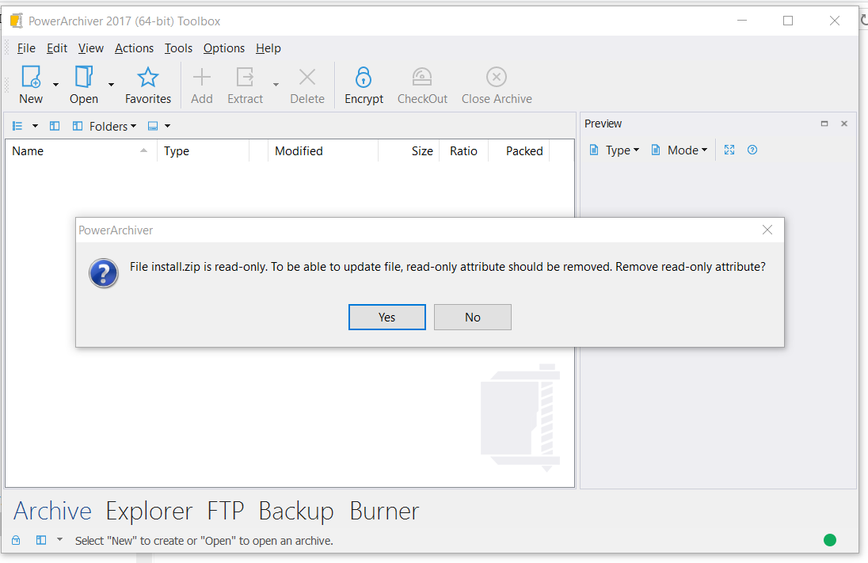
Task: Switch to the Backup mode tab
Action: click(296, 511)
